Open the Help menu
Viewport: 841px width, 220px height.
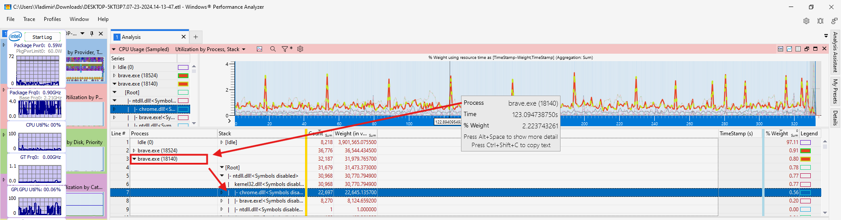103,19
